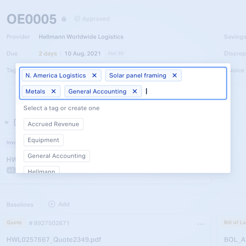The height and width of the screenshot is (246, 246).
Task: Click Hellmann Worldwide Logistics provider name
Action: pos(81,37)
